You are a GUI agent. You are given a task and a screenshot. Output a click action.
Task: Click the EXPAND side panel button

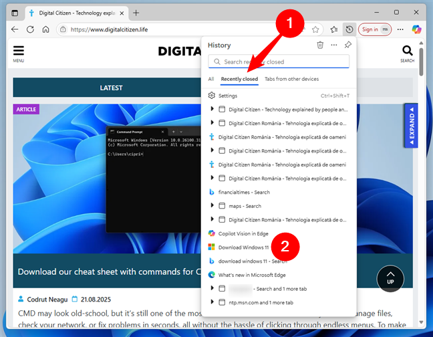(x=412, y=126)
